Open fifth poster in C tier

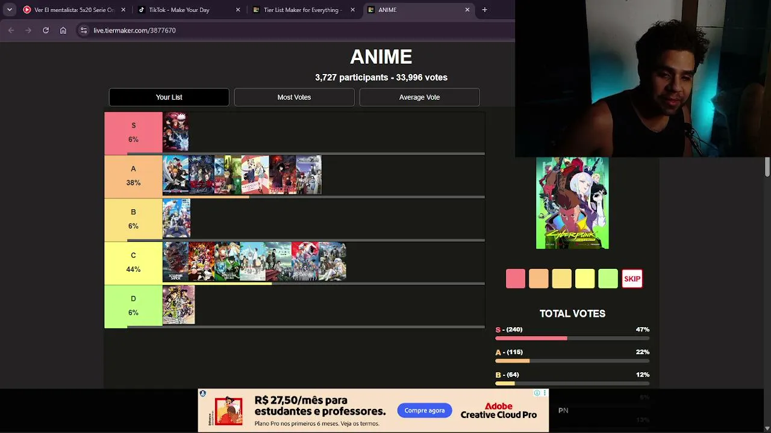coord(278,262)
